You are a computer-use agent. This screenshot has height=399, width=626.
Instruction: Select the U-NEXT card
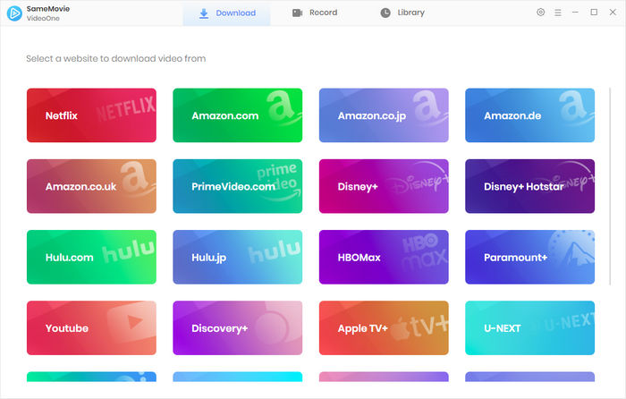pos(529,328)
